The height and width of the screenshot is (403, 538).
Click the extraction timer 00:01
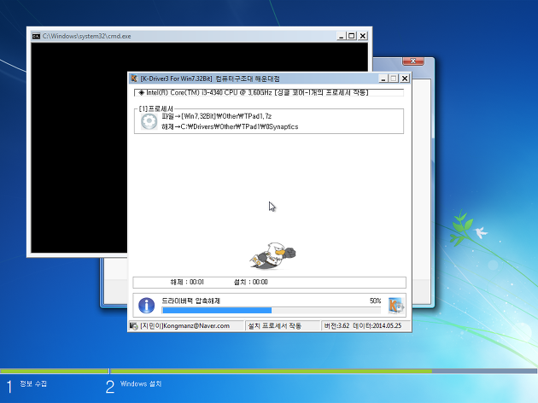tap(187, 282)
